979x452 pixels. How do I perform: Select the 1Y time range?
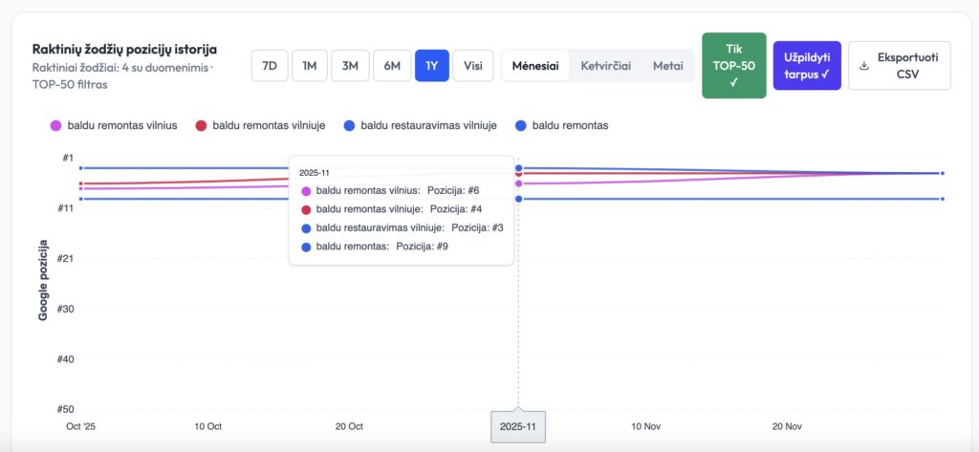pyautogui.click(x=432, y=66)
